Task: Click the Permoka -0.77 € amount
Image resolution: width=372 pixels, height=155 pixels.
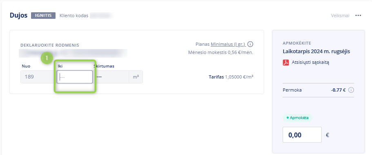Action: [338, 90]
